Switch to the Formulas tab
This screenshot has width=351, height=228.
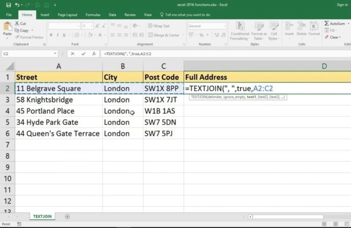[93, 15]
